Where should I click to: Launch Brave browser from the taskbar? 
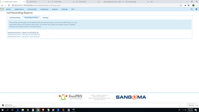(43, 110)
